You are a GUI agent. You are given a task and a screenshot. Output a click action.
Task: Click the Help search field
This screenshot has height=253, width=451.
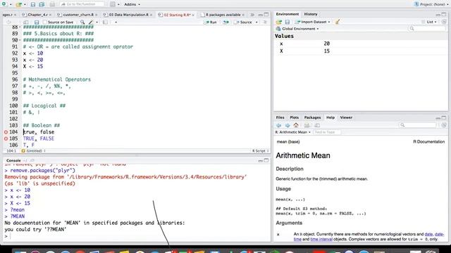(418, 125)
